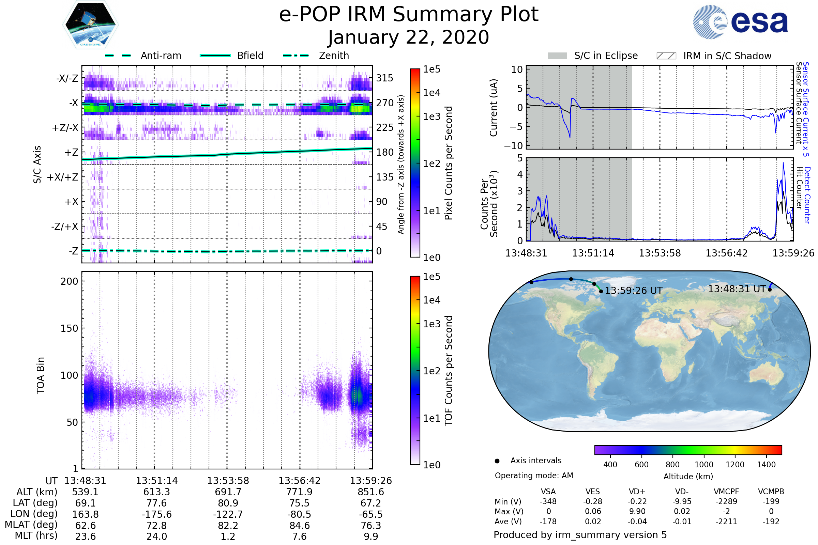The width and height of the screenshot is (818, 545).
Task: Click the Zenith dash-dot legend marker
Action: click(x=296, y=56)
